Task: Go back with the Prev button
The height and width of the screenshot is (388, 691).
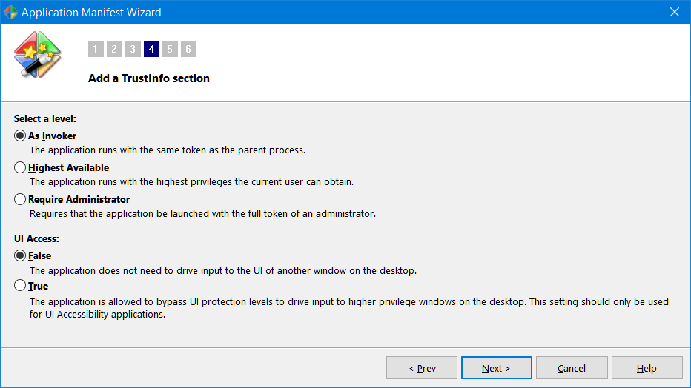Action: 422,368
